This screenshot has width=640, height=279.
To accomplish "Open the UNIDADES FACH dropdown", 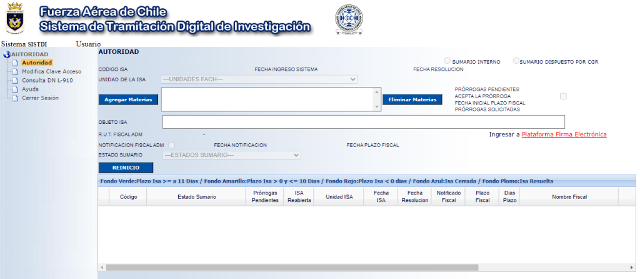I will 259,79.
